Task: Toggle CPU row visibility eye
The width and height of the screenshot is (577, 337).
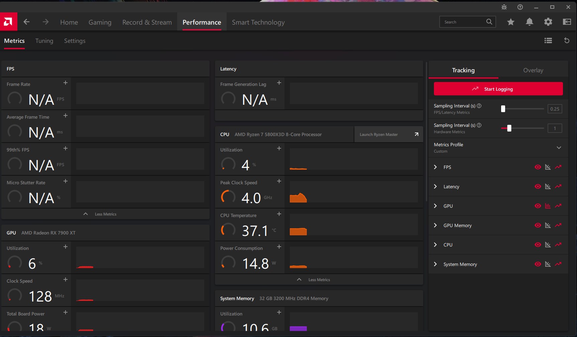Action: (538, 245)
